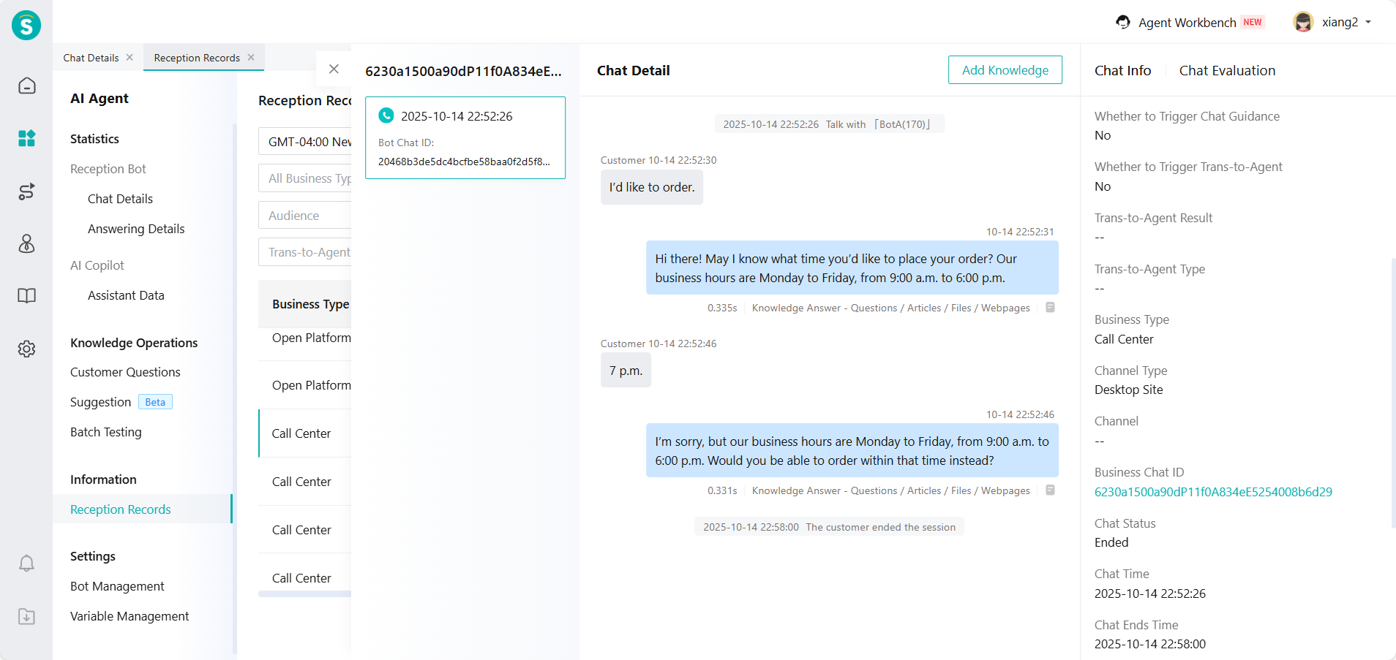The height and width of the screenshot is (660, 1396).
Task: Open the Business Chat ID link
Action: pyautogui.click(x=1213, y=492)
